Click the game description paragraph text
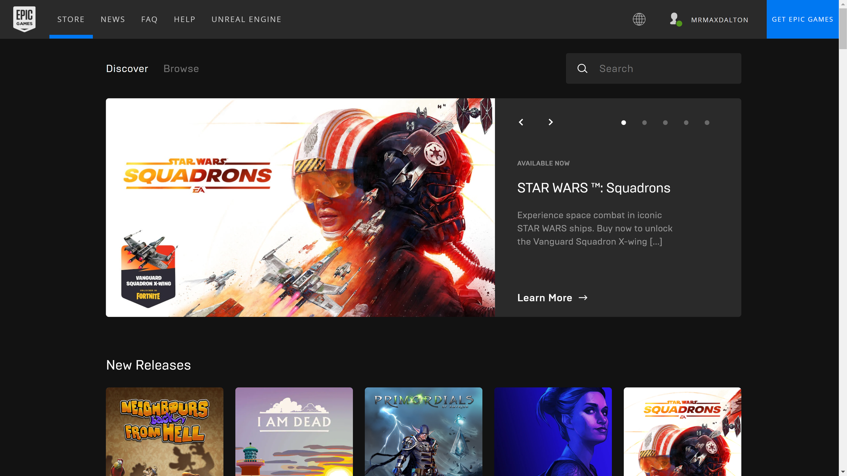847x476 pixels. pos(595,229)
